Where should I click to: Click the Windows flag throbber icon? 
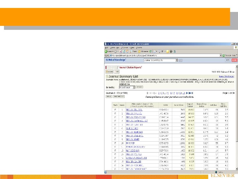(x=236, y=48)
